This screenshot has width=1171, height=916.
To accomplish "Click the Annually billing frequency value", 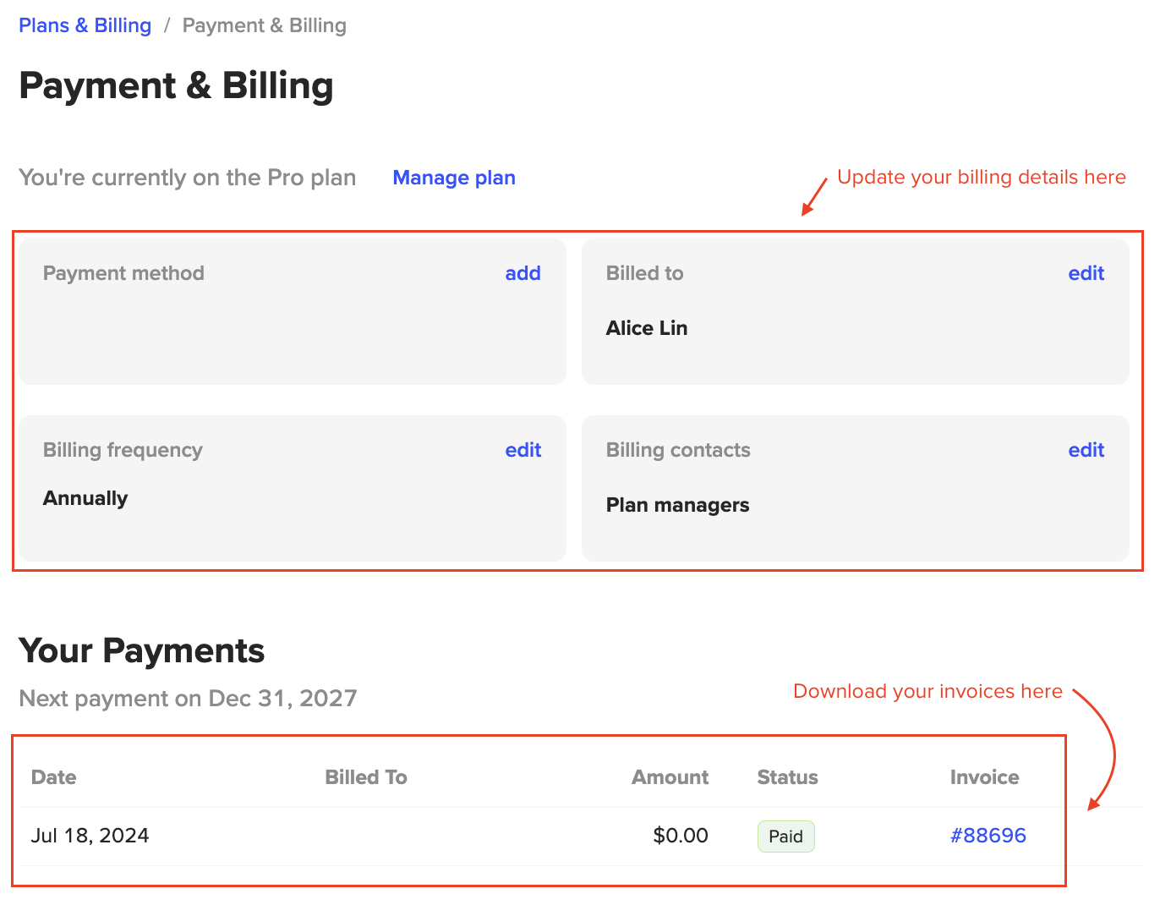I will click(85, 498).
